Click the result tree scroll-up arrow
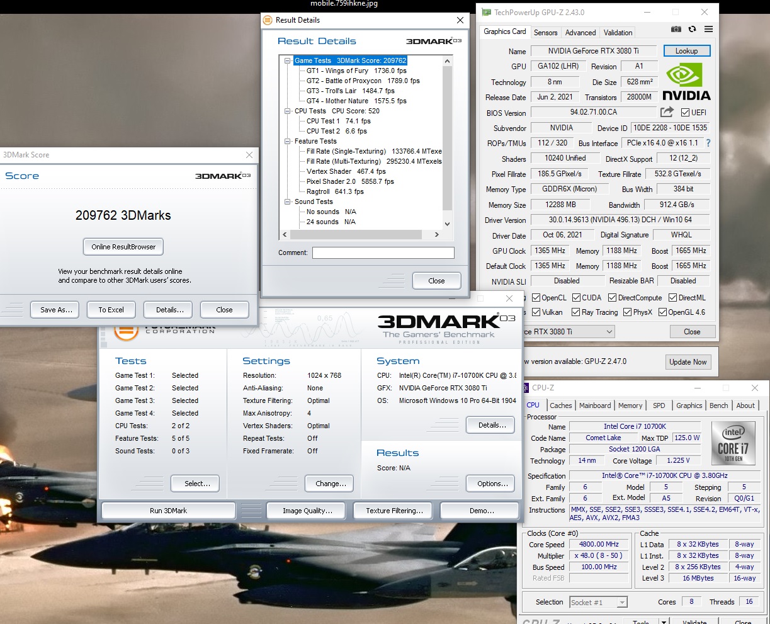The width and height of the screenshot is (770, 624). coord(448,61)
